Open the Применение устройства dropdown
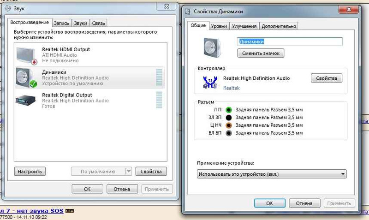This screenshot has height=220, width=369. coord(272,174)
